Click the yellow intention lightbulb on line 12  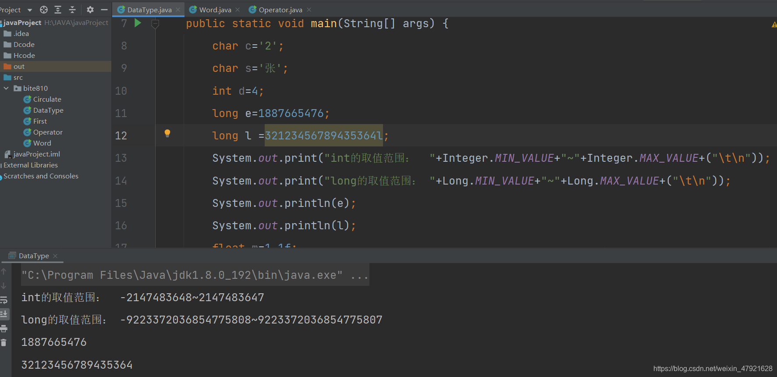167,134
